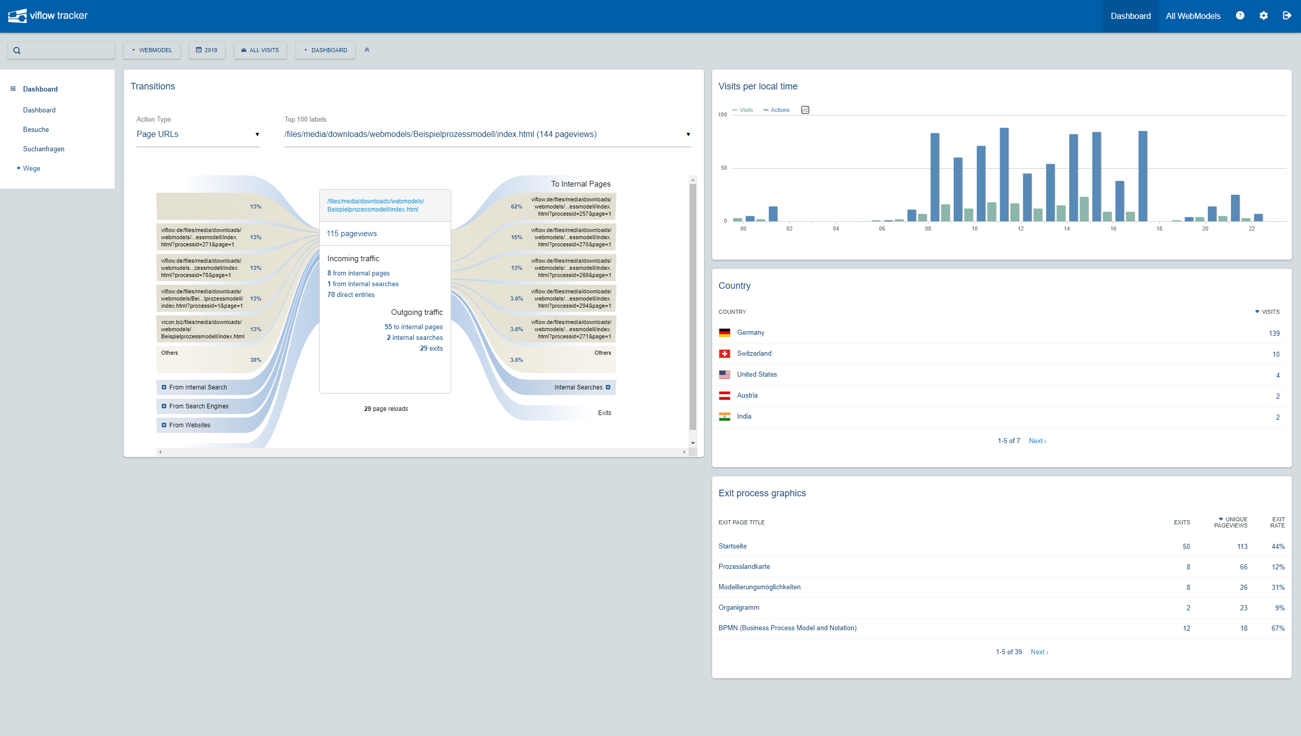Viewport: 1301px width, 736px height.
Task: Collapse the filter bar with the double chevron
Action: [367, 50]
